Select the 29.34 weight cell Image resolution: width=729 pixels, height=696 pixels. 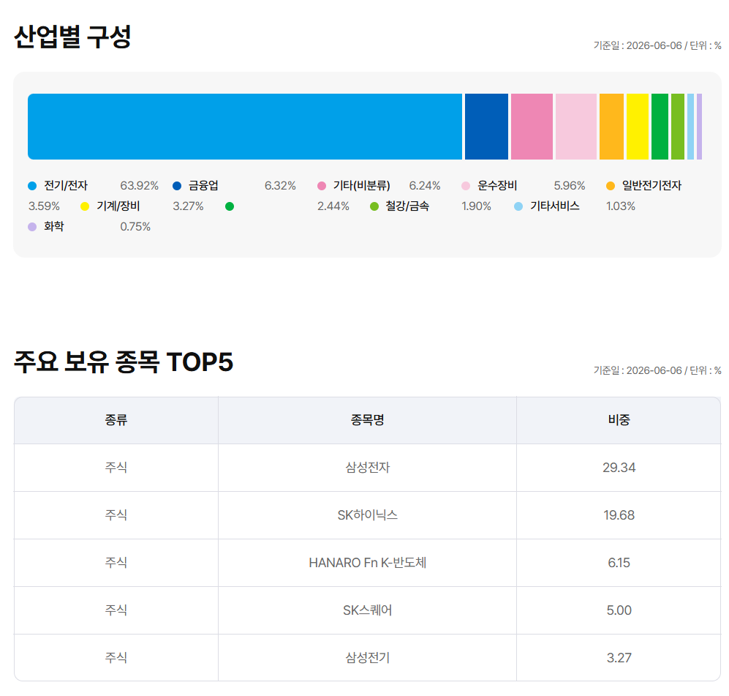(619, 468)
